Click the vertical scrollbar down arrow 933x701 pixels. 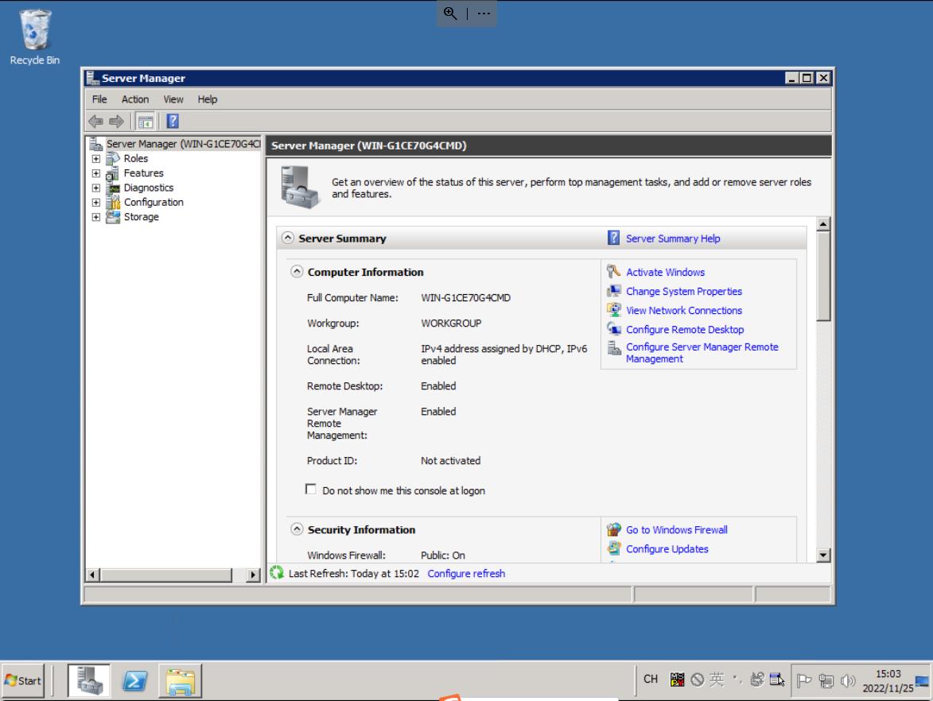pyautogui.click(x=823, y=556)
